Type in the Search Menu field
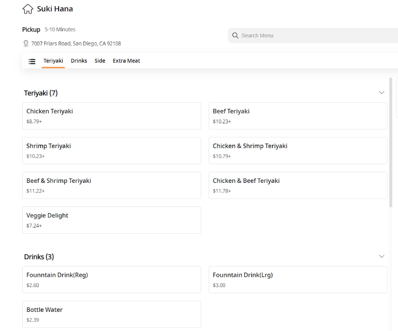The height and width of the screenshot is (331, 398). coord(311,35)
